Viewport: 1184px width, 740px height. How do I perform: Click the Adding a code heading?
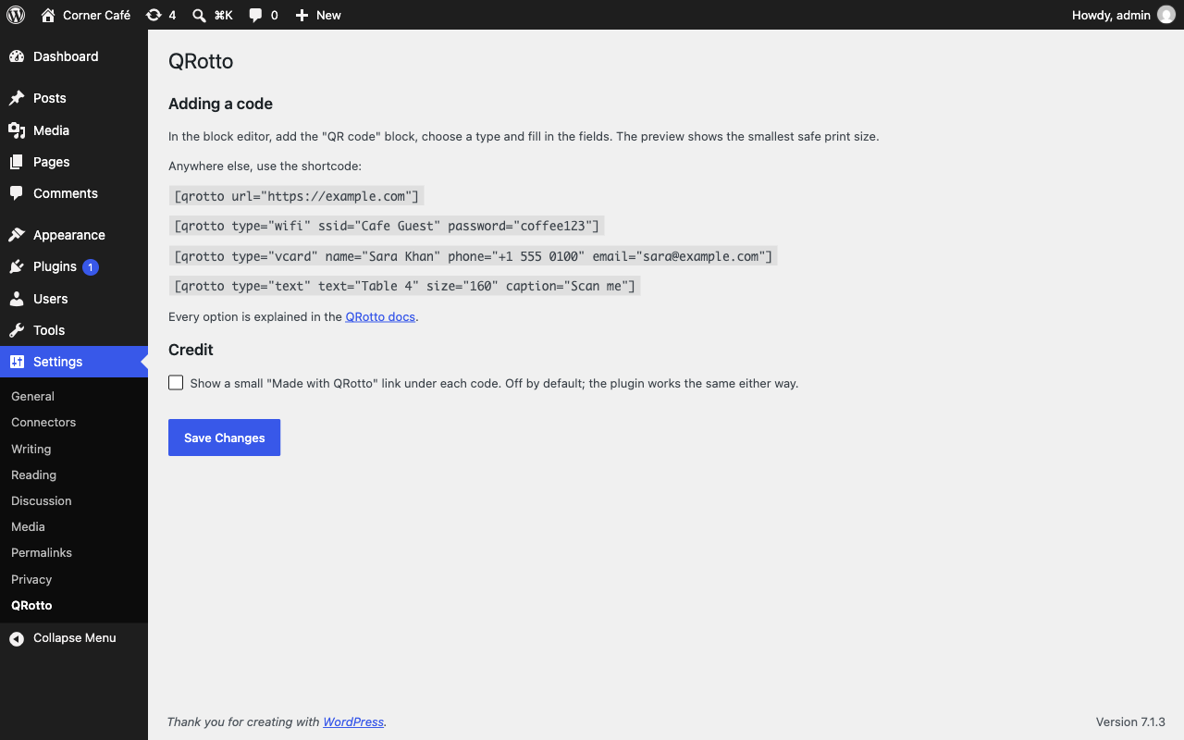point(220,104)
